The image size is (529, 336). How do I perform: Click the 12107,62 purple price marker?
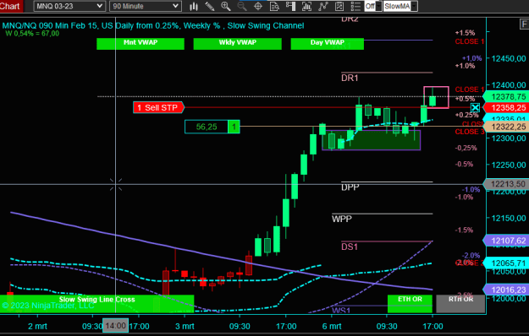click(x=506, y=241)
